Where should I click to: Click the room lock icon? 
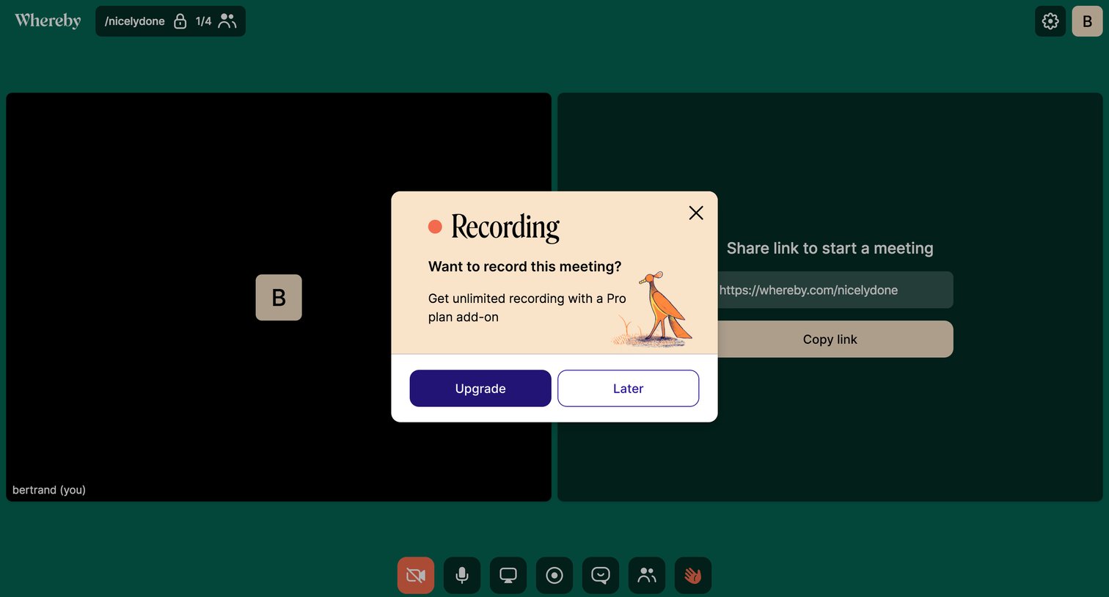pyautogui.click(x=180, y=21)
